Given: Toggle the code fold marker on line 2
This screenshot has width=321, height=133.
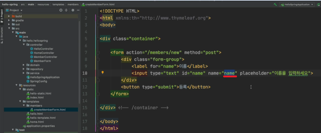Looking at the screenshot, I should [x=98, y=18].
